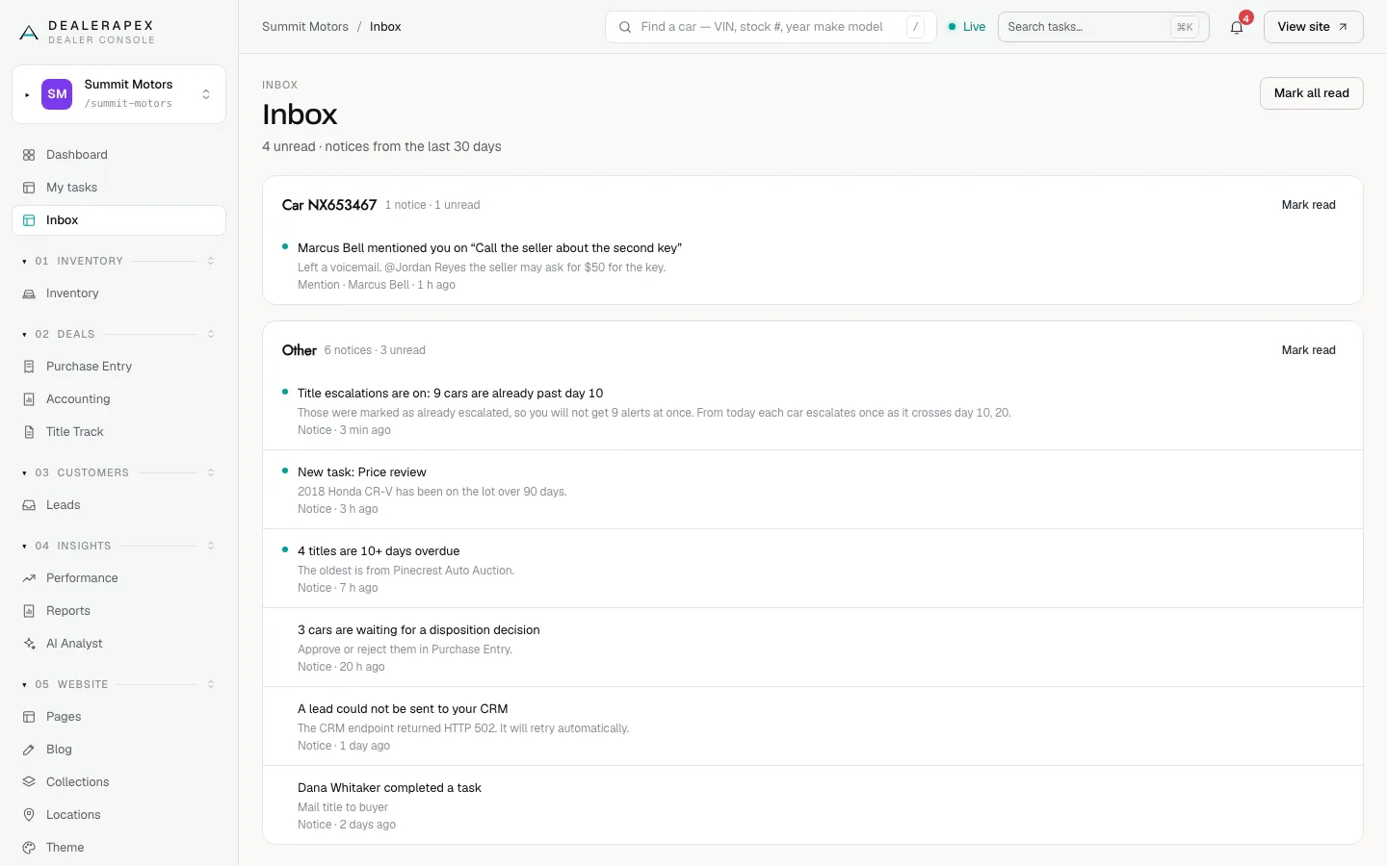
Task: Click the Leads inbox-tray icon
Action: click(29, 505)
